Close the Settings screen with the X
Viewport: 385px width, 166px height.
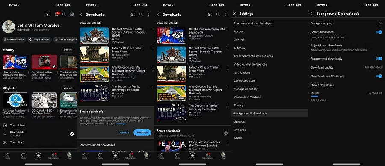[x=235, y=14]
